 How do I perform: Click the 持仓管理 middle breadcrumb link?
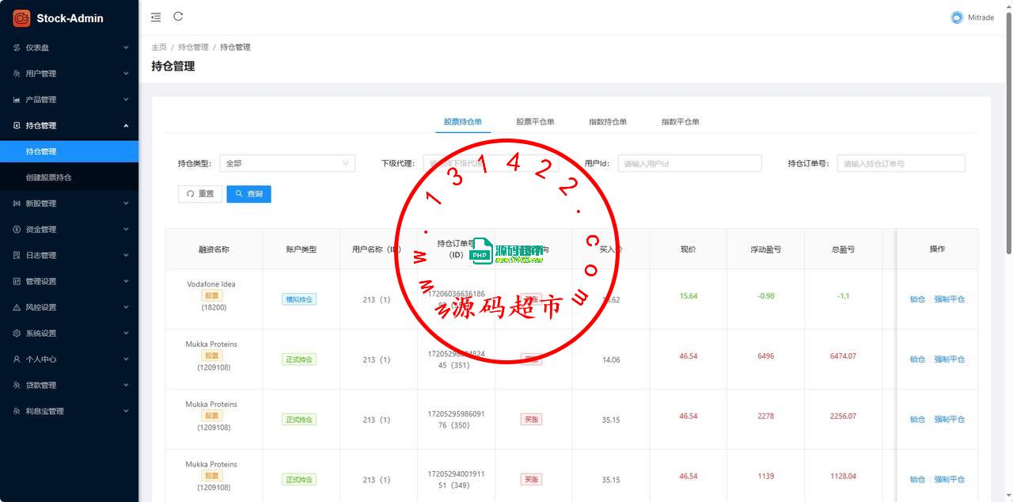193,48
